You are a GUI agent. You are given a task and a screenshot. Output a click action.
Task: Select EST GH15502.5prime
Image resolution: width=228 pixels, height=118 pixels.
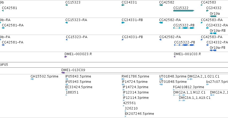pyautogui.click(x=44, y=76)
